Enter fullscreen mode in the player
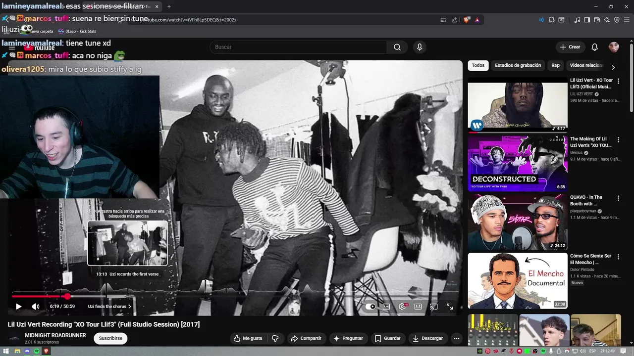The image size is (634, 356). [x=450, y=307]
